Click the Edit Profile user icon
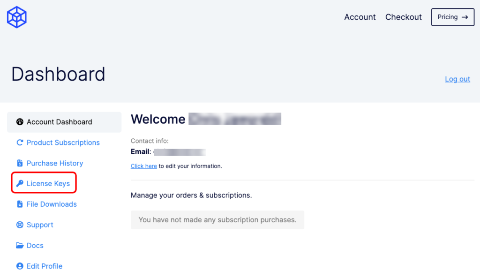The height and width of the screenshot is (278, 480). [x=20, y=266]
